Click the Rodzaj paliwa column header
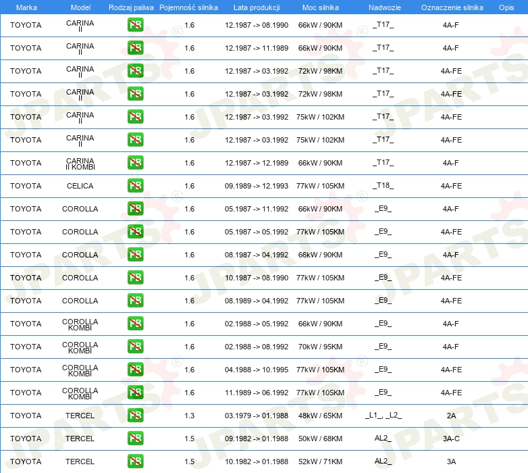The image size is (528, 473). coord(131,7)
